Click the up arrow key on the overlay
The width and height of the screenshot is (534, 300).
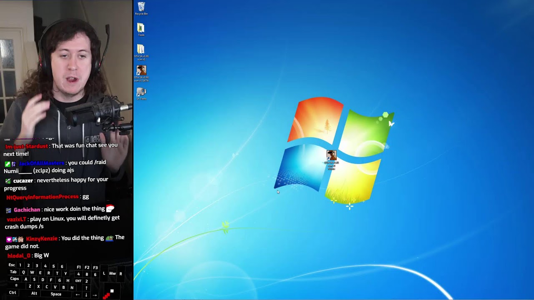(86, 287)
